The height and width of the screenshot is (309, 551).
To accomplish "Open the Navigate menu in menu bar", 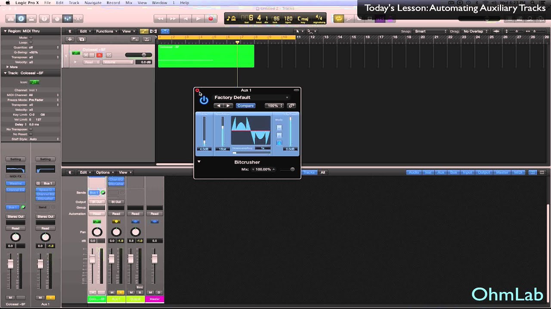I will tap(93, 3).
